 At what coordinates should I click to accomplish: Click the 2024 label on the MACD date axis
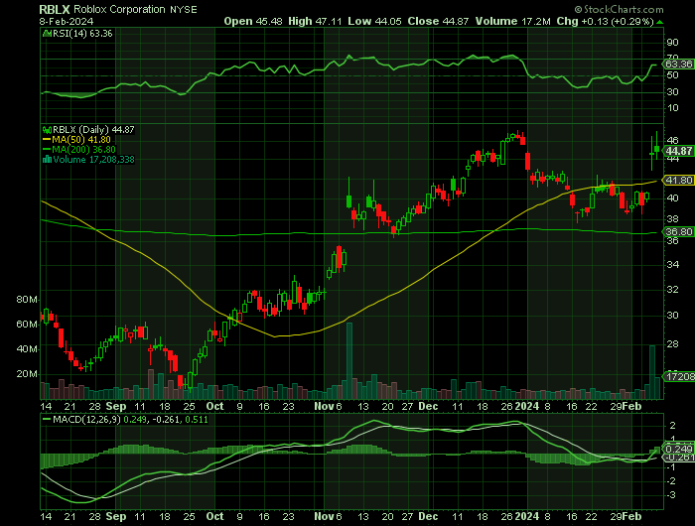(x=526, y=516)
